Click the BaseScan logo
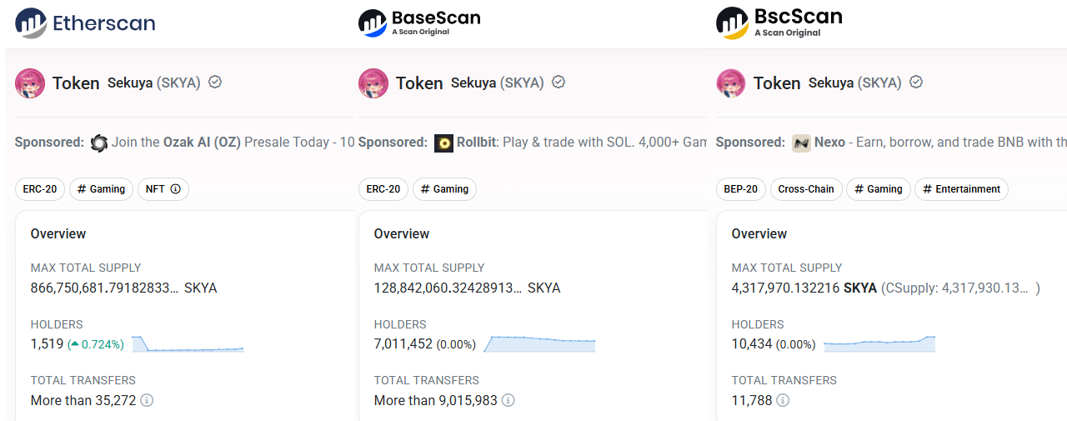 pyautogui.click(x=419, y=23)
